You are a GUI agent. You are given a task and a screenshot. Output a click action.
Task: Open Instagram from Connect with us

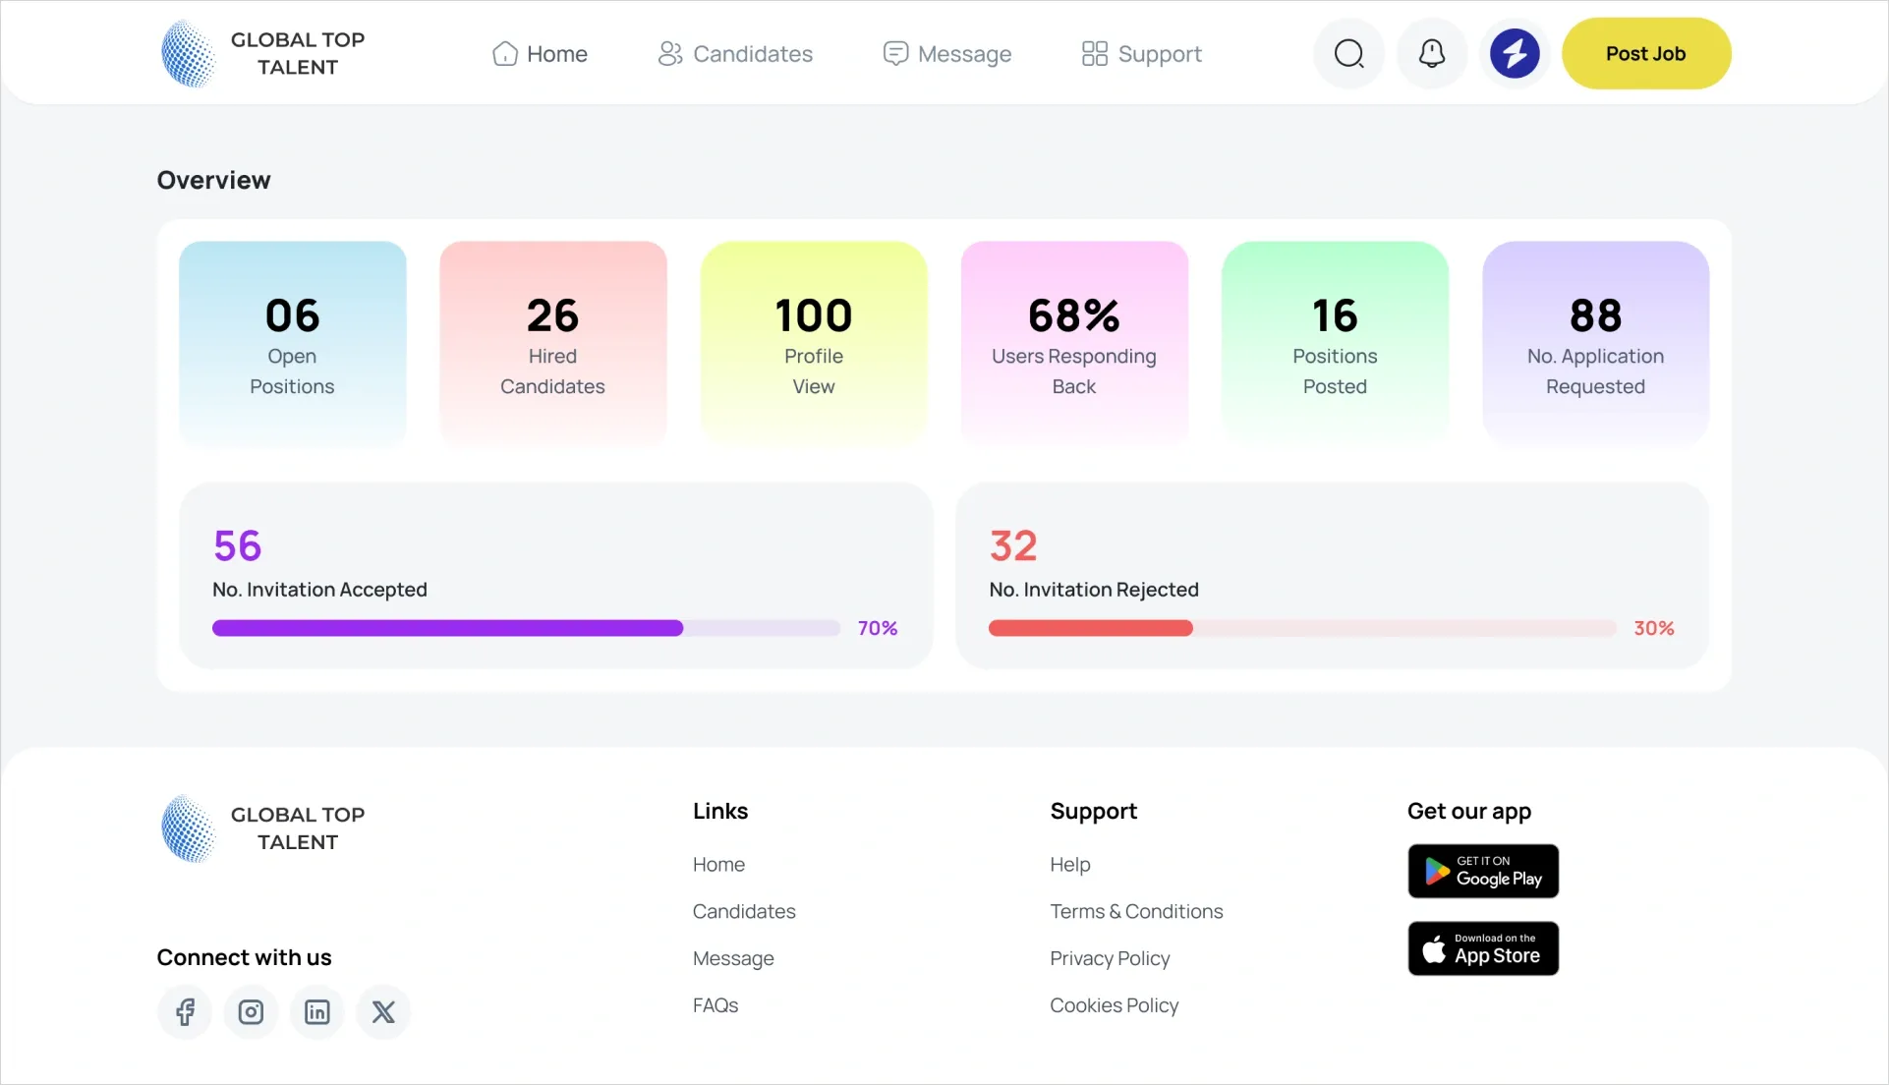251,1011
